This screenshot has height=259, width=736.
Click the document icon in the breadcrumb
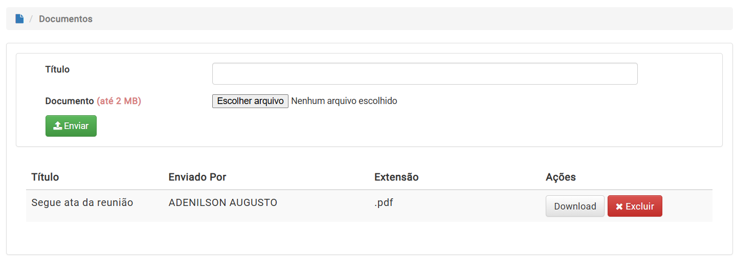[19, 19]
